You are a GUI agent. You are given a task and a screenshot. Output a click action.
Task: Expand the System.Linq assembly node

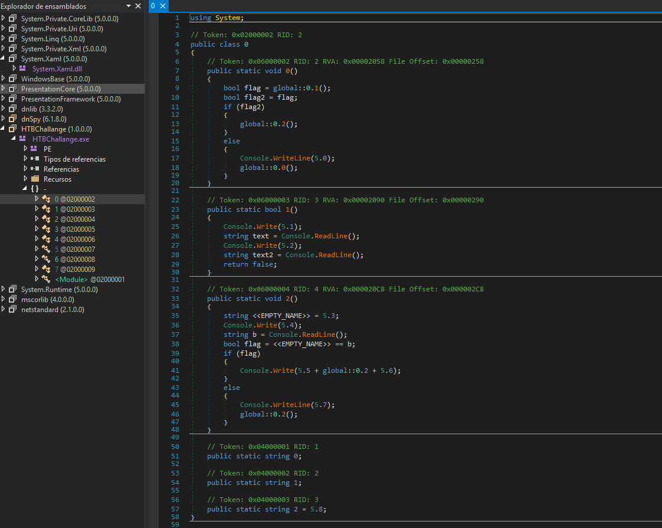point(4,39)
